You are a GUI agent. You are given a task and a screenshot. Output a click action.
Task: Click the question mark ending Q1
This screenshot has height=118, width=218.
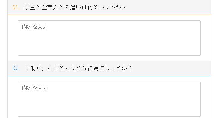[124, 7]
